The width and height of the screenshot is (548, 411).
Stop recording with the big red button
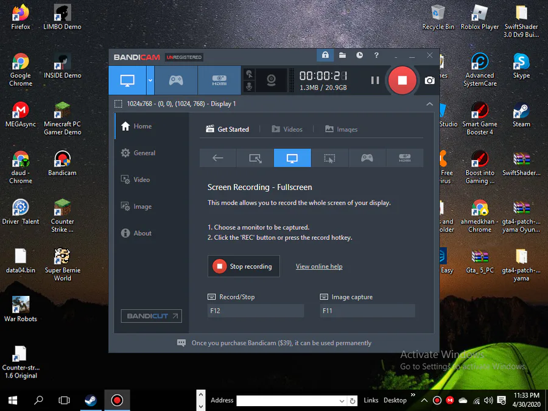click(x=402, y=80)
